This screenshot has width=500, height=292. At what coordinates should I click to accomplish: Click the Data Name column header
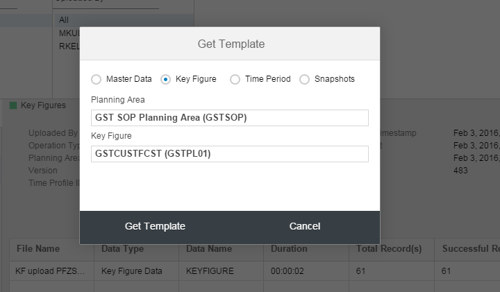(222, 249)
